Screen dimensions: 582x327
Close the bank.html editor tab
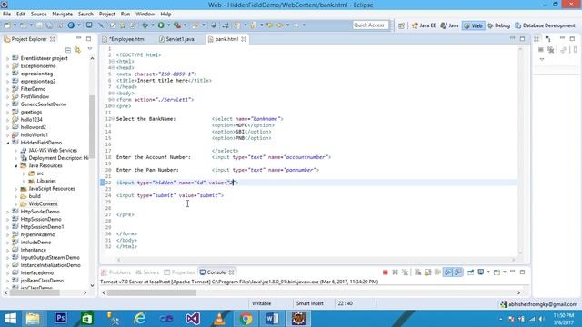[244, 39]
